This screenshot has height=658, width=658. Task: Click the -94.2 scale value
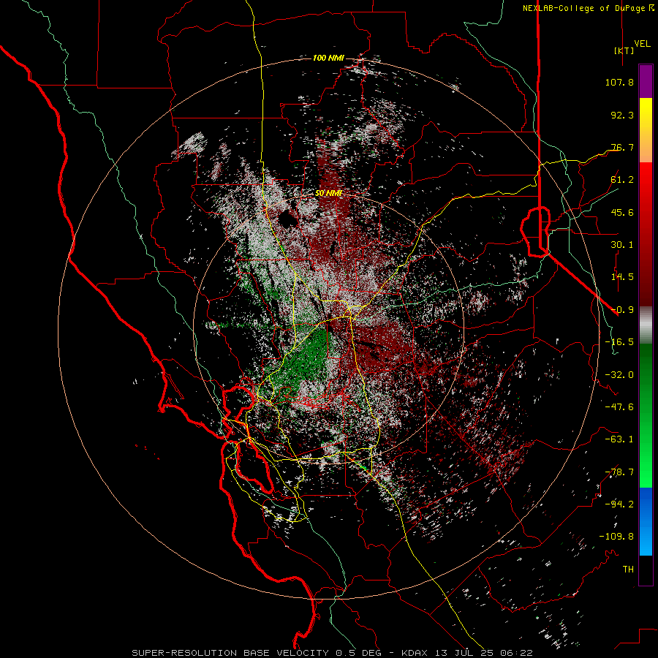pyautogui.click(x=619, y=504)
